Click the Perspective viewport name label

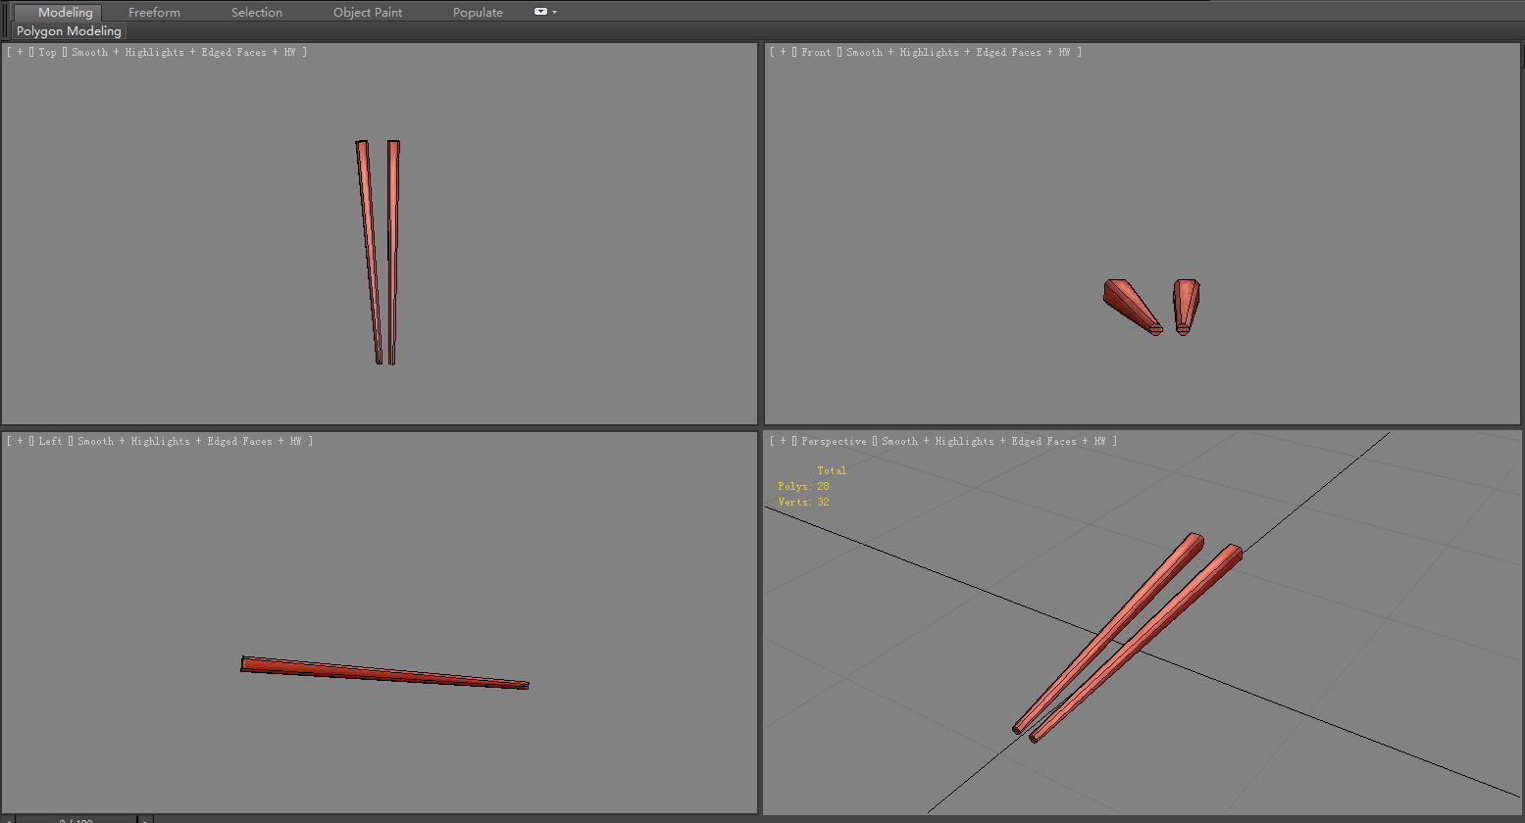(x=834, y=441)
